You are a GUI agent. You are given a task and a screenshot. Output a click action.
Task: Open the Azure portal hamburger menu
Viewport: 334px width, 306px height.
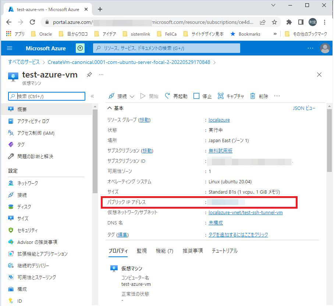[x=10, y=48]
